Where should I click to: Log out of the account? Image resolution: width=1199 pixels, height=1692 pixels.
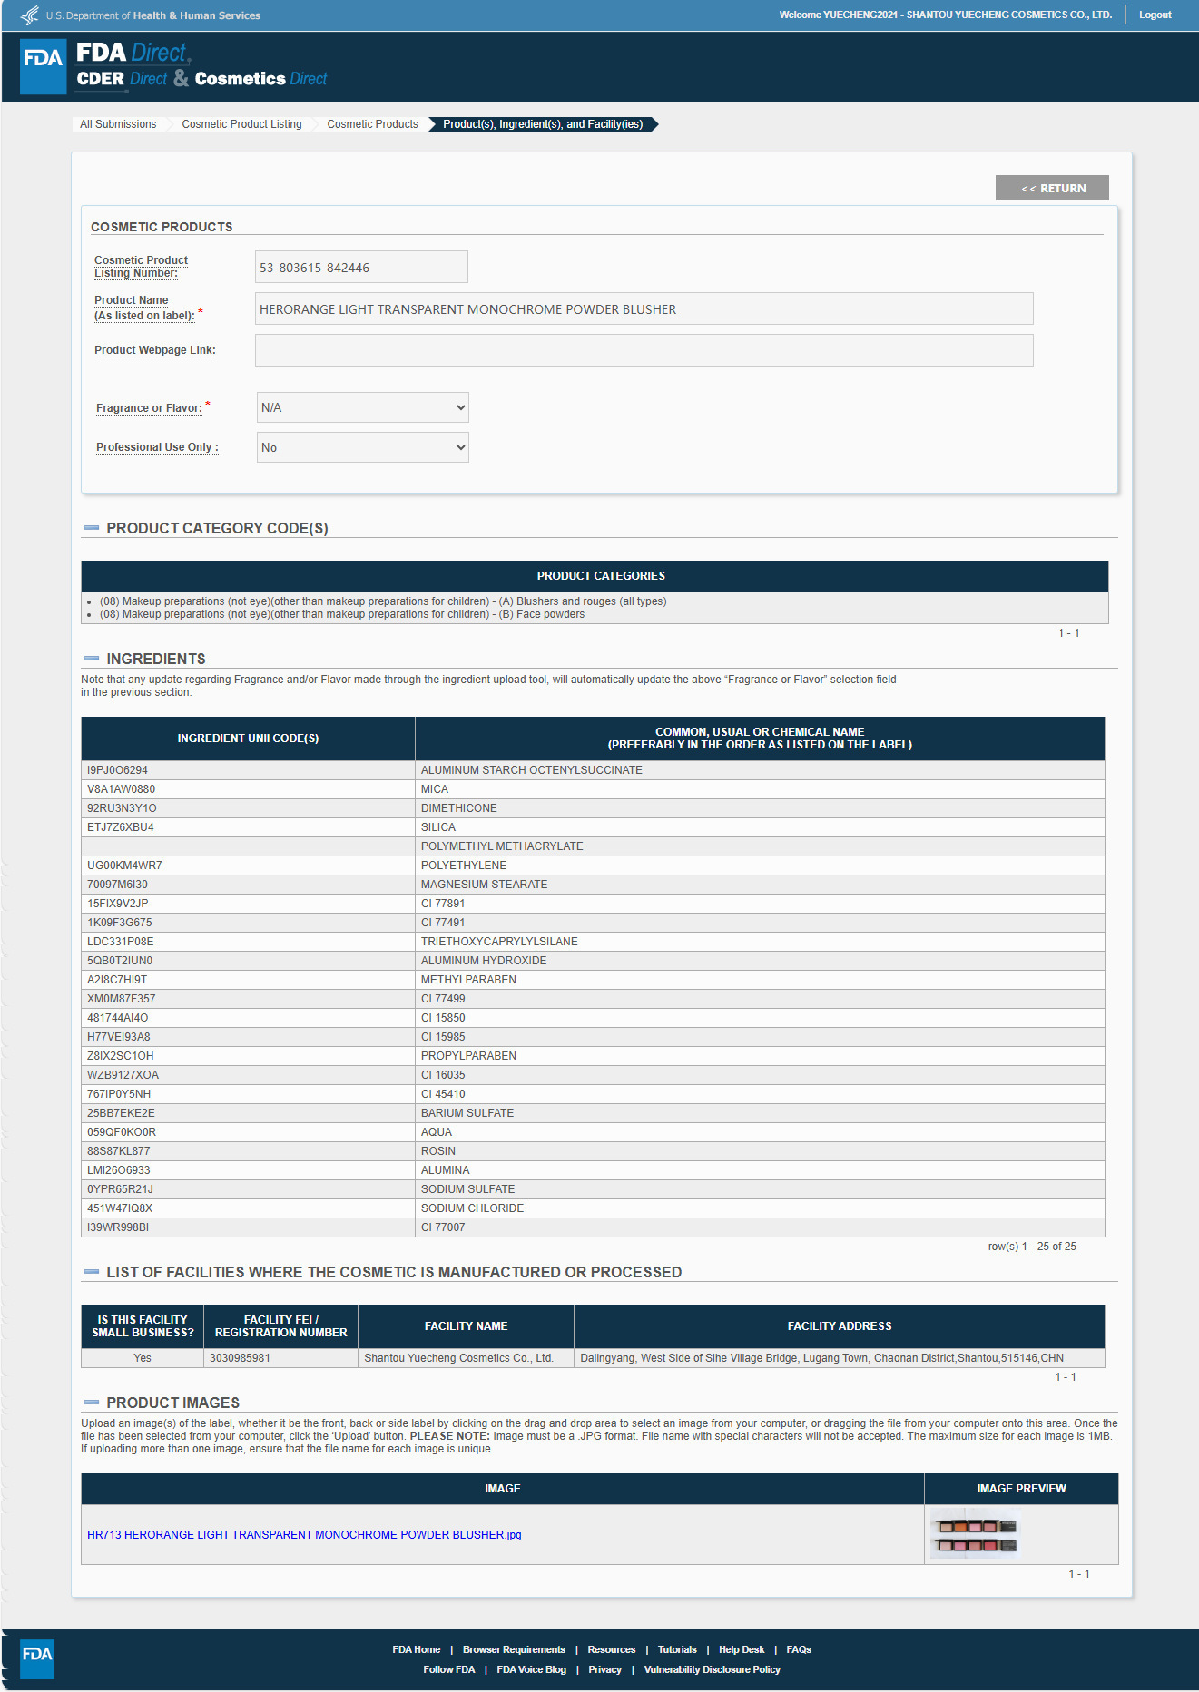[1155, 15]
